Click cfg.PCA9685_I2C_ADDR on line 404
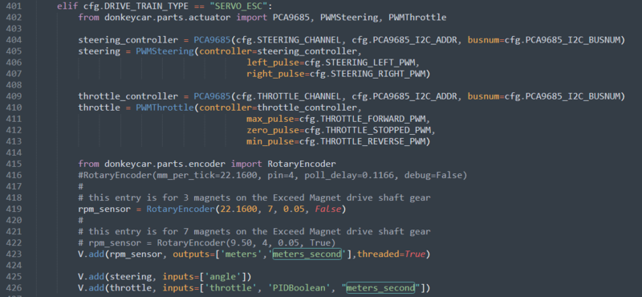 click(x=405, y=40)
